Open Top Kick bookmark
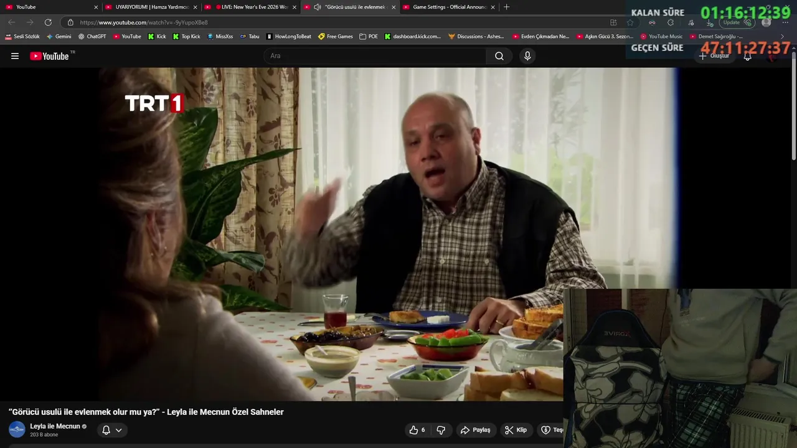Viewport: 797px width, 448px height. tap(187, 37)
